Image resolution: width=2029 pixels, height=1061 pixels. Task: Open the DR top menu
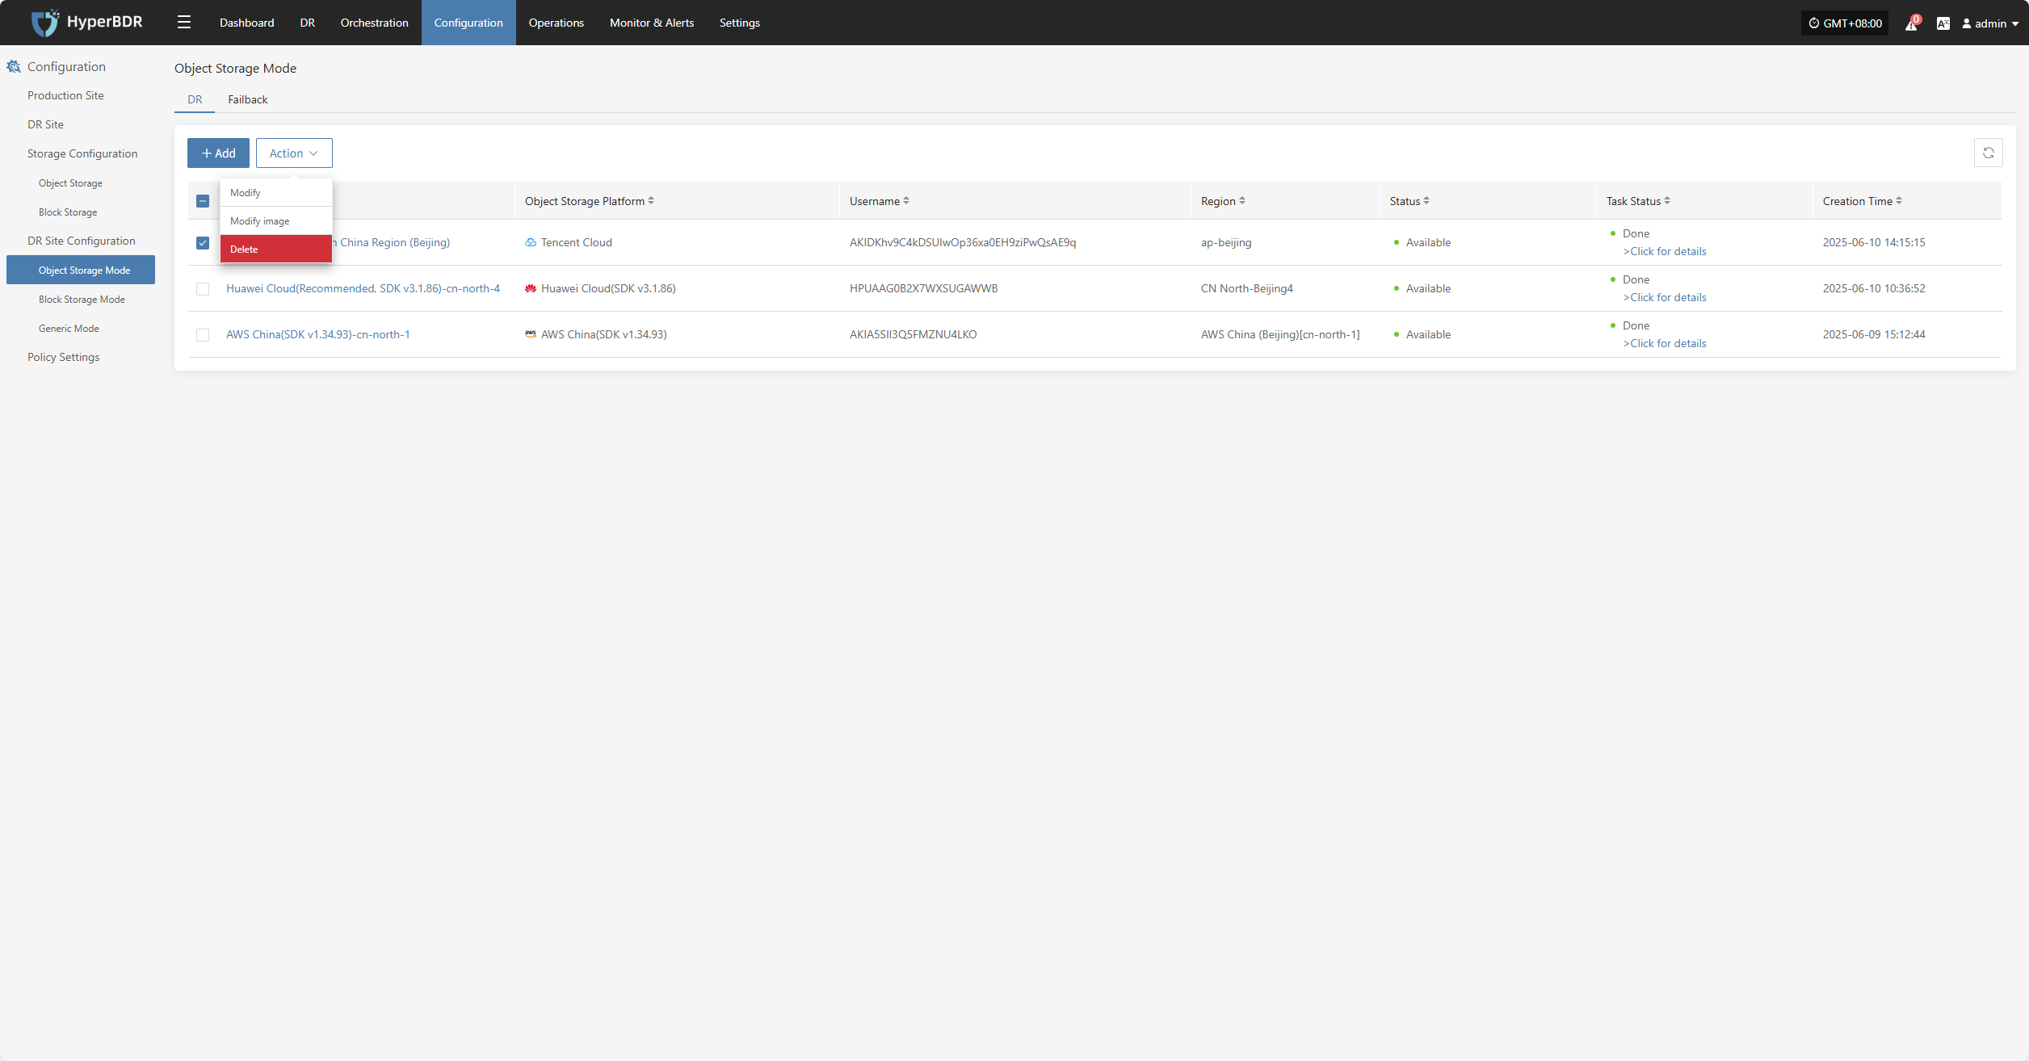click(307, 23)
